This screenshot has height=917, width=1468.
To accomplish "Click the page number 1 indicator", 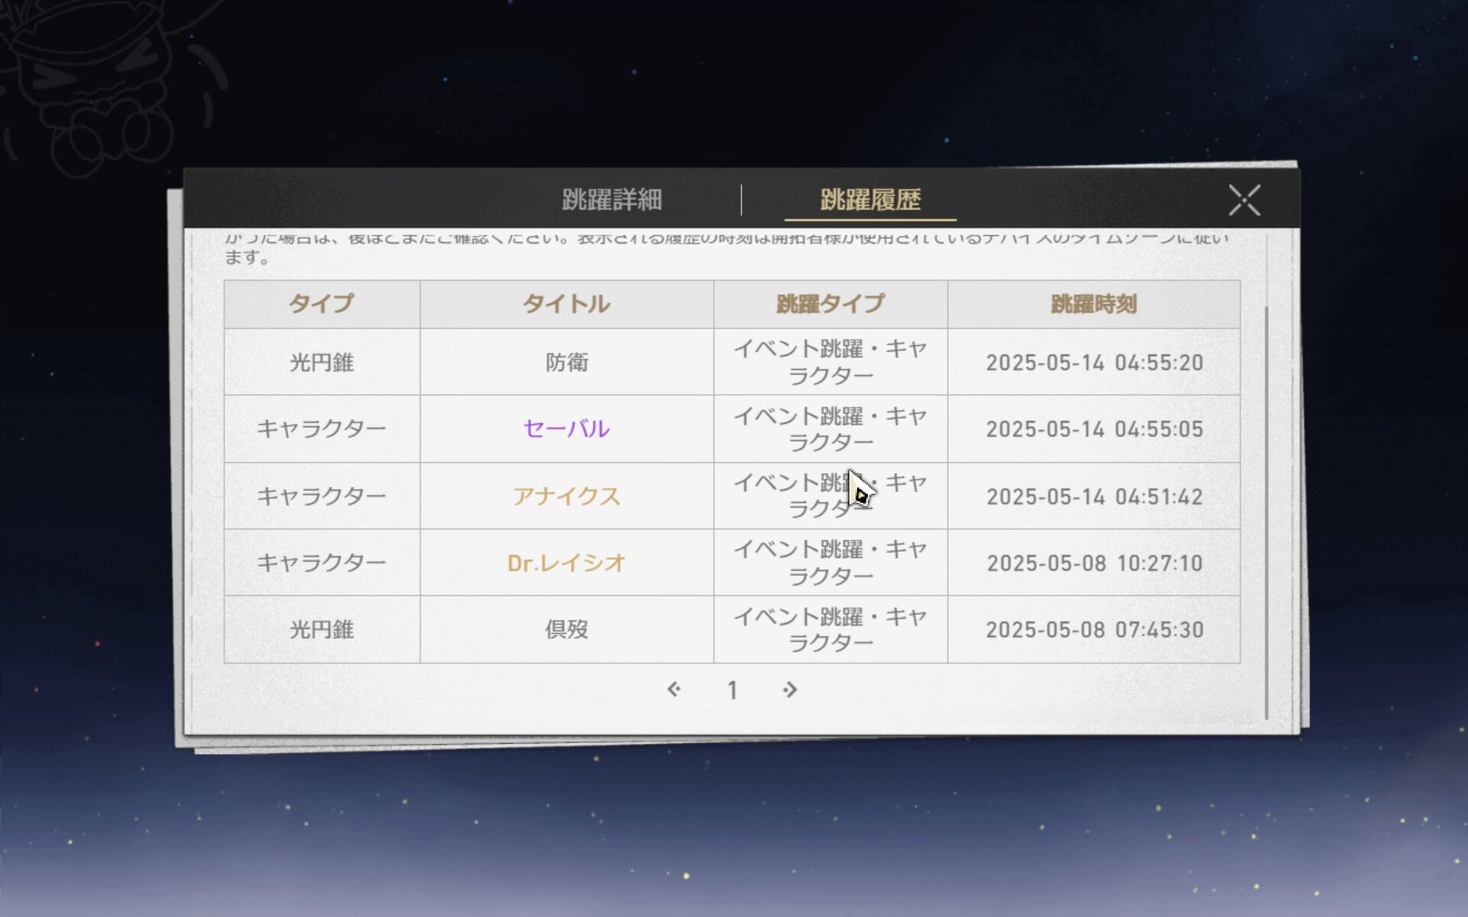I will pos(732,691).
